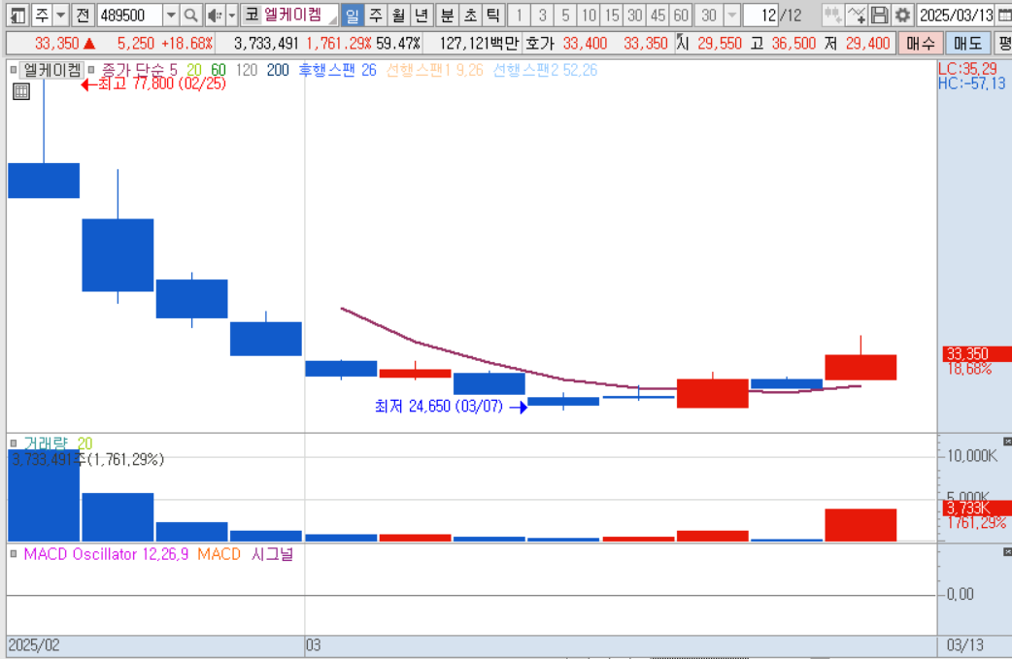Viewport: 1012px width, 659px height.
Task: Open the calendar date picker icon
Action: coord(1004,15)
